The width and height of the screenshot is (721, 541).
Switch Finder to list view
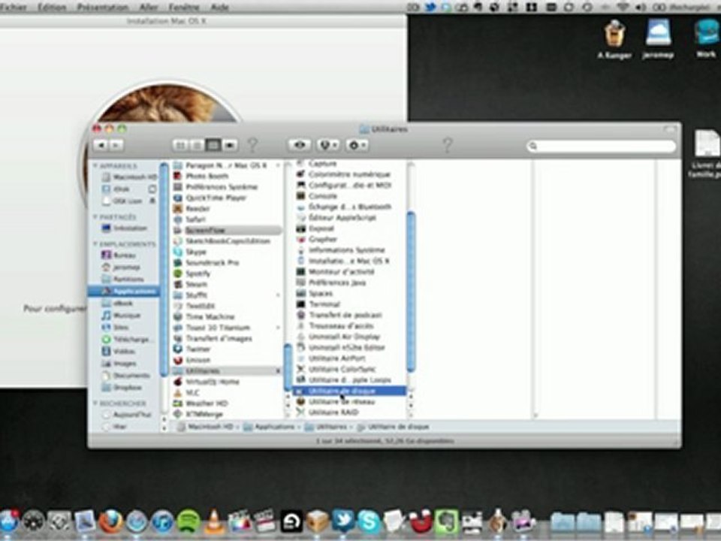tap(197, 145)
